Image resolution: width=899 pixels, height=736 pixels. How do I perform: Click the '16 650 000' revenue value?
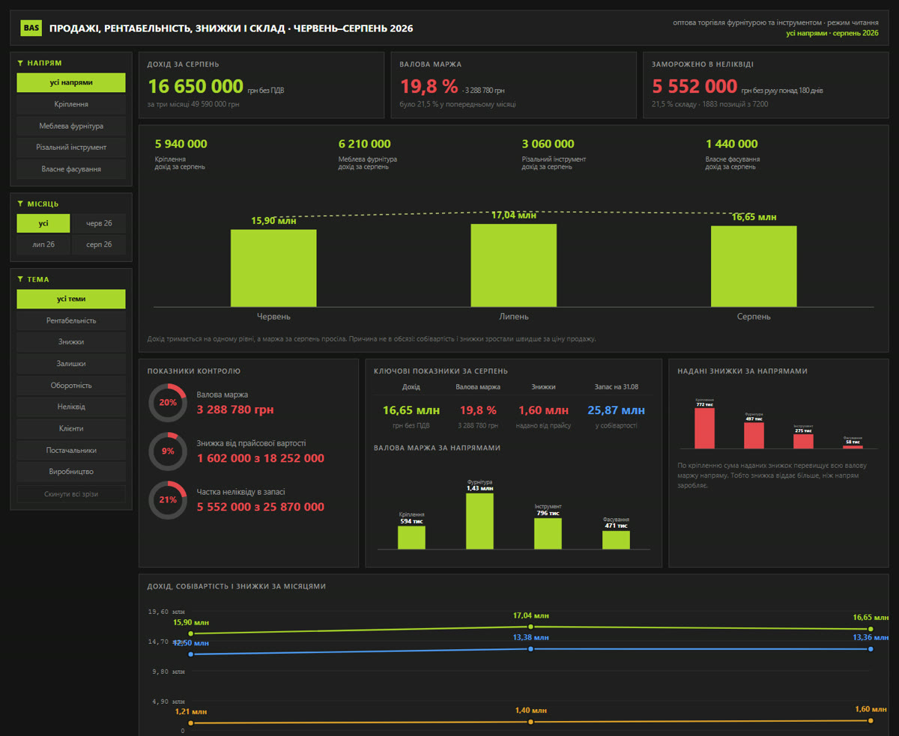[196, 86]
